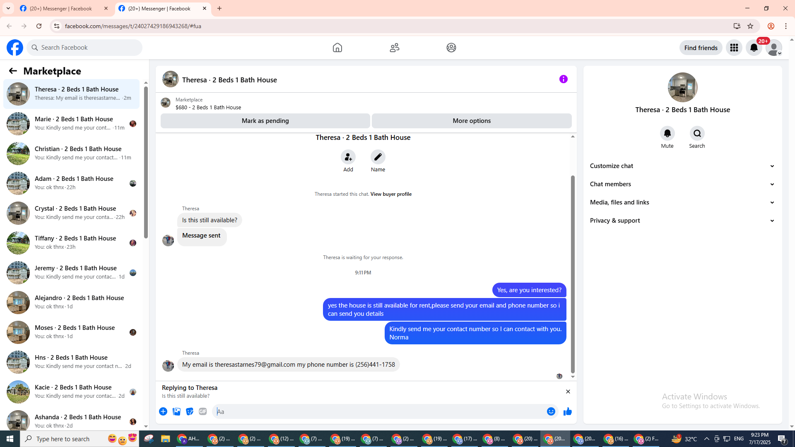Image resolution: width=795 pixels, height=447 pixels.
Task: Open Alejandro's 2 Beds 1 Bath House chat
Action: click(72, 303)
